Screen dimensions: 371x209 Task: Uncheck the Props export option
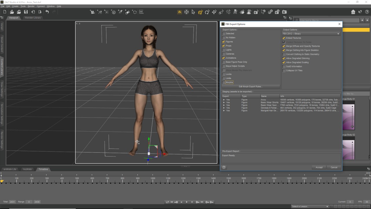[224, 46]
